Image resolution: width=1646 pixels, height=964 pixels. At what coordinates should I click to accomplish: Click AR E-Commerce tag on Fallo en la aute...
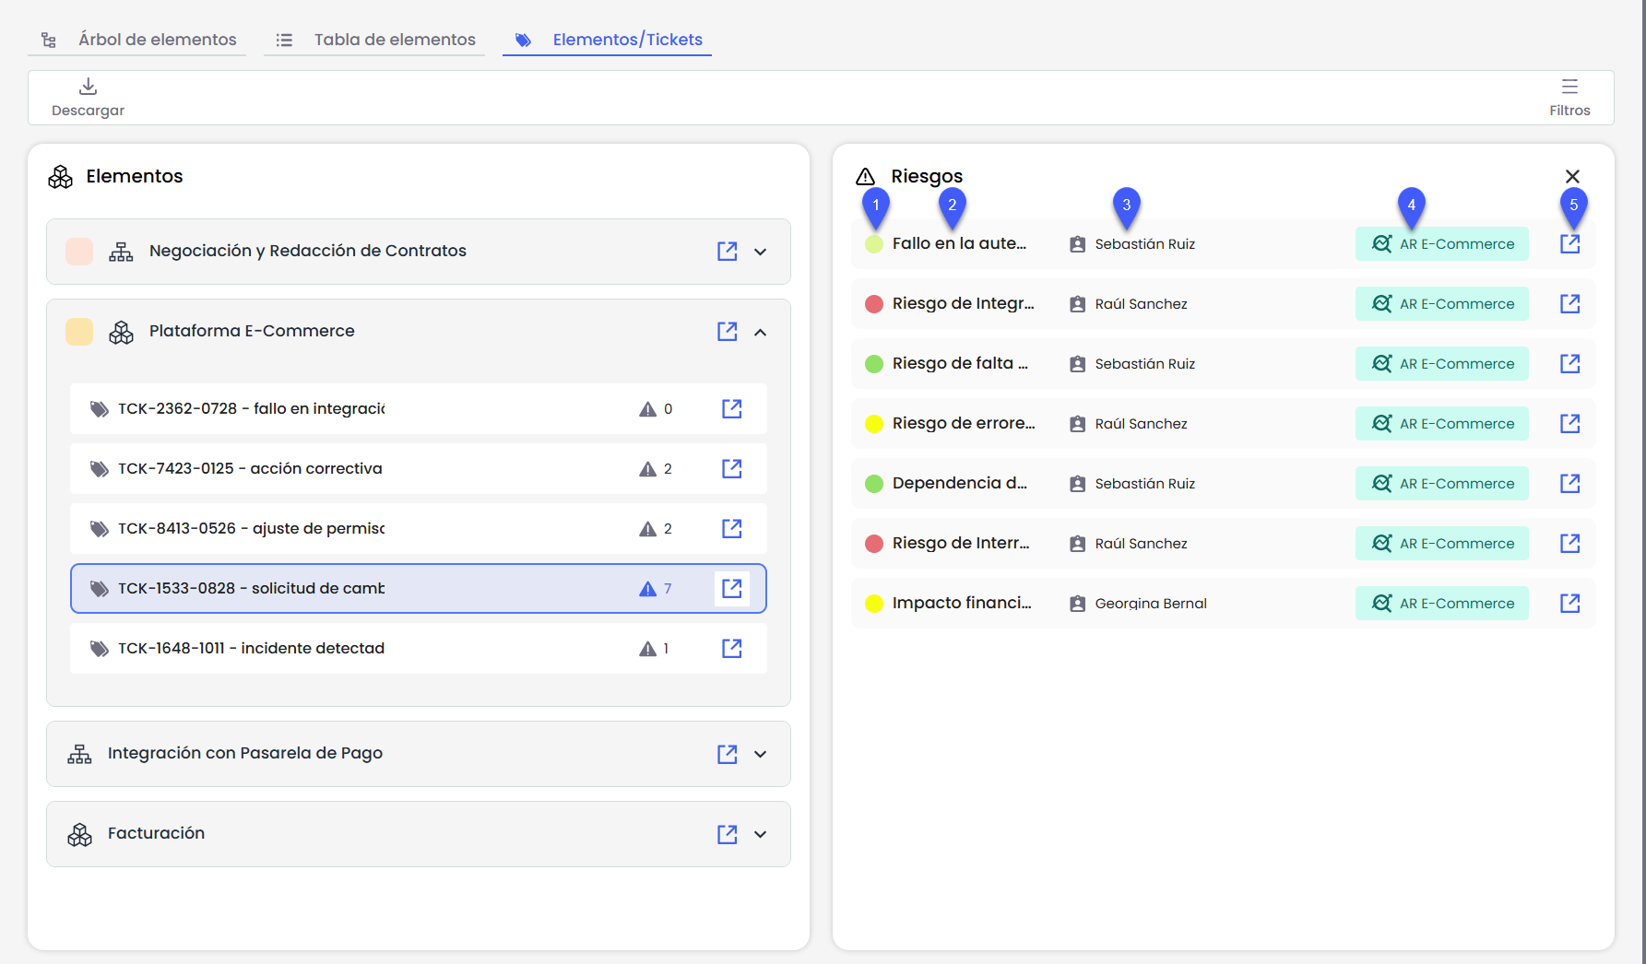pyautogui.click(x=1441, y=244)
